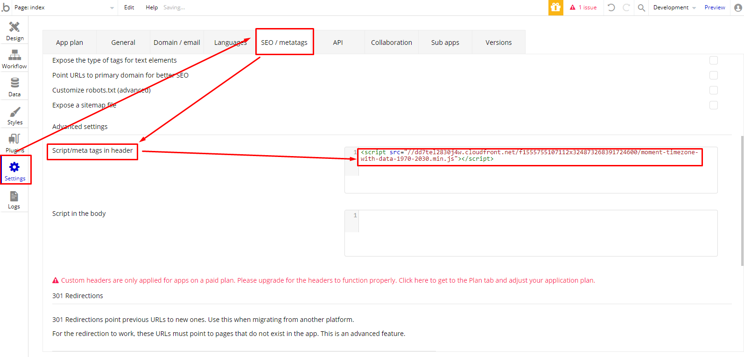Viewport: 744px width, 357px height.
Task: Open the Styles section
Action: tap(14, 115)
